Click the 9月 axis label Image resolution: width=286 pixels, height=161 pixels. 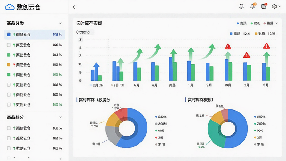pyautogui.click(x=209, y=85)
